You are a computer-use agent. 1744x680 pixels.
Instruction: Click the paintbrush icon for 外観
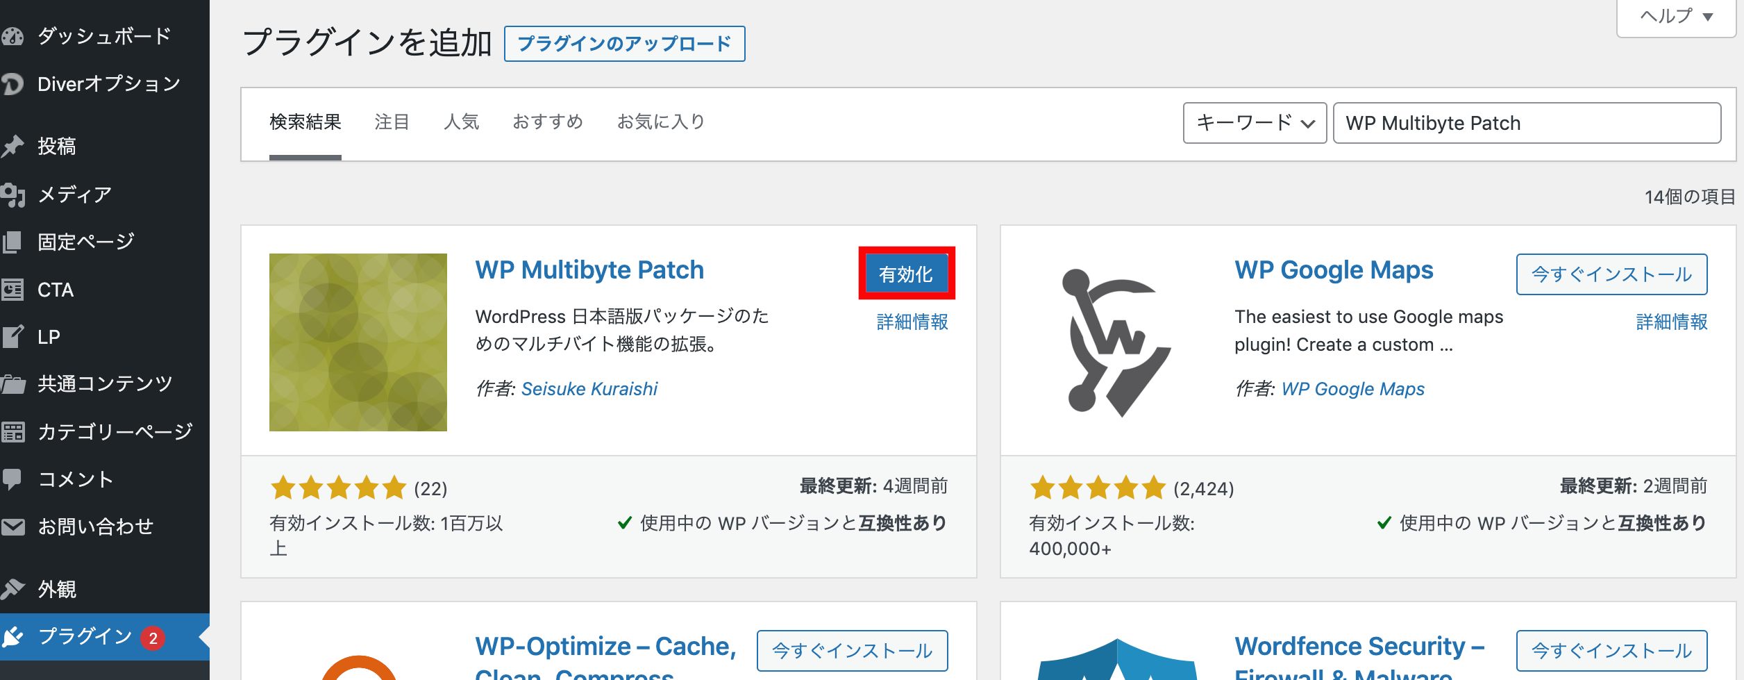point(12,589)
